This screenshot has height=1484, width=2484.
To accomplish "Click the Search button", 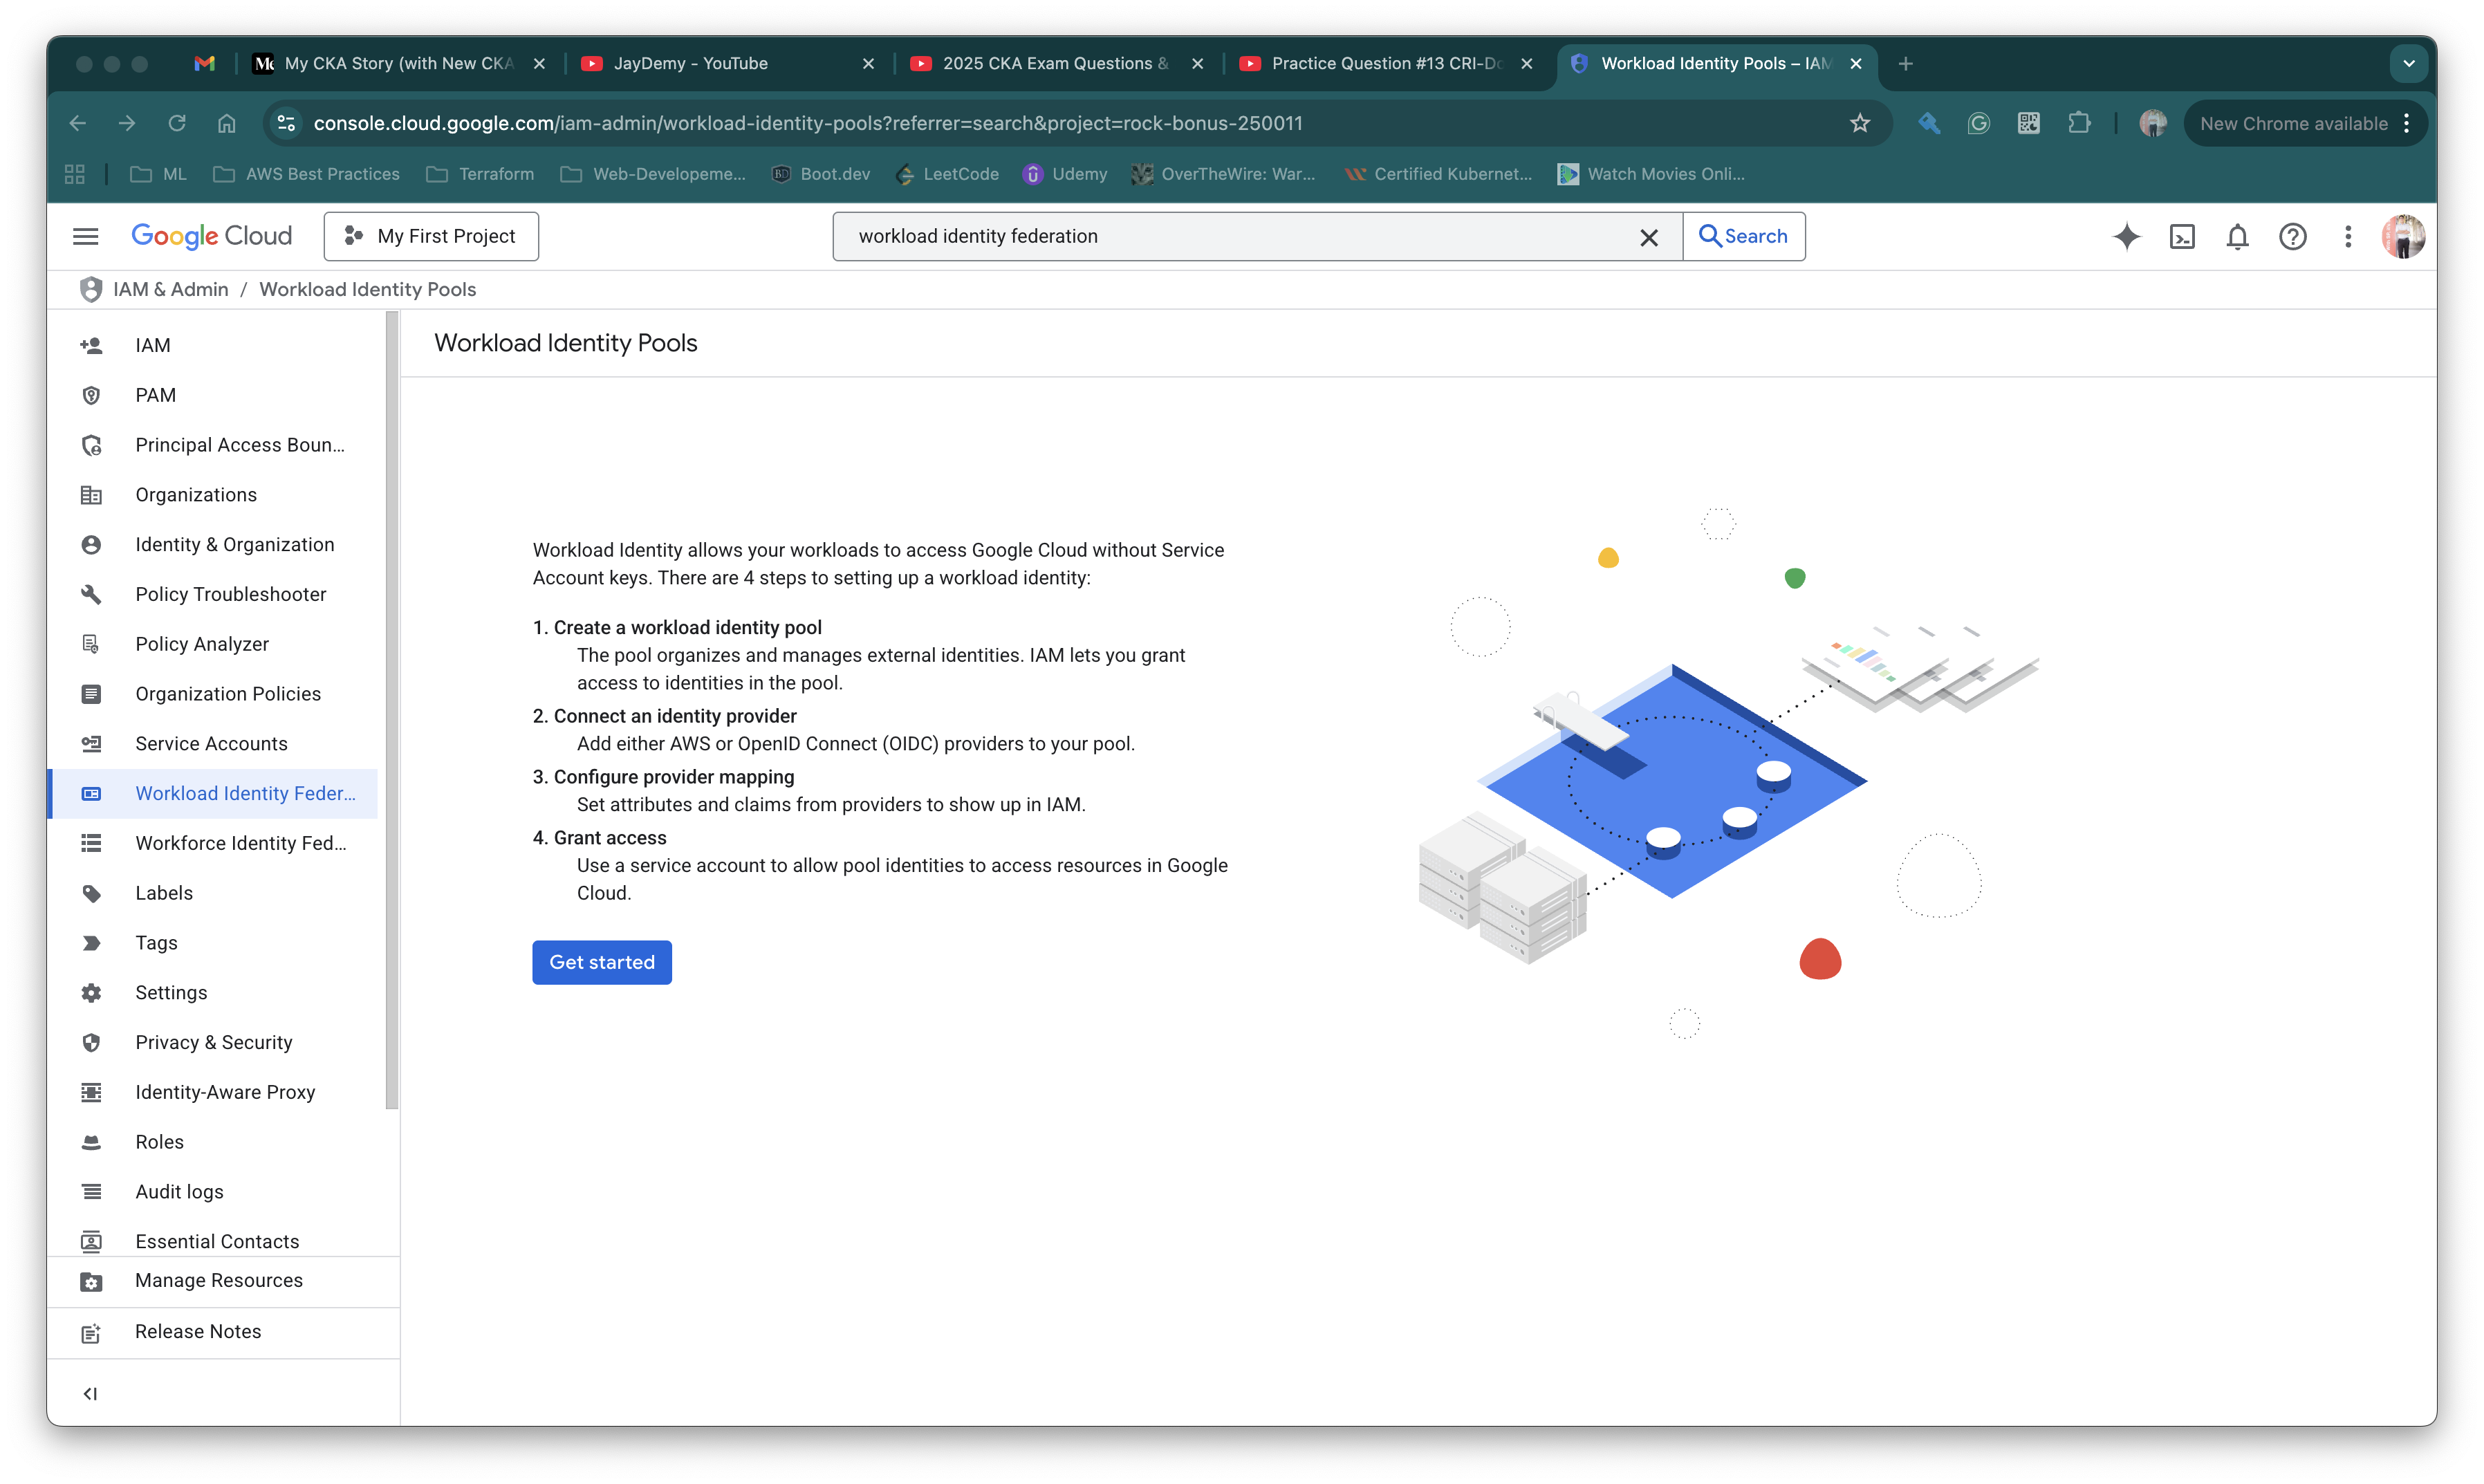I will click(x=1744, y=236).
